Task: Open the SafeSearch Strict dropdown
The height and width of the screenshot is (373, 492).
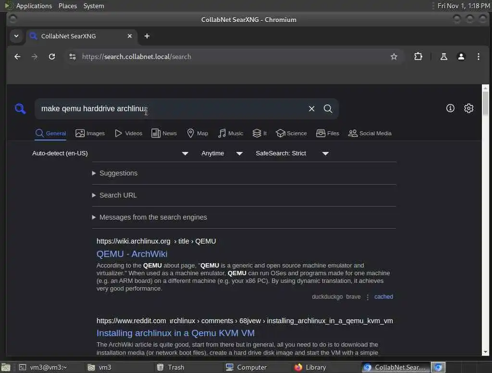Action: [292, 153]
